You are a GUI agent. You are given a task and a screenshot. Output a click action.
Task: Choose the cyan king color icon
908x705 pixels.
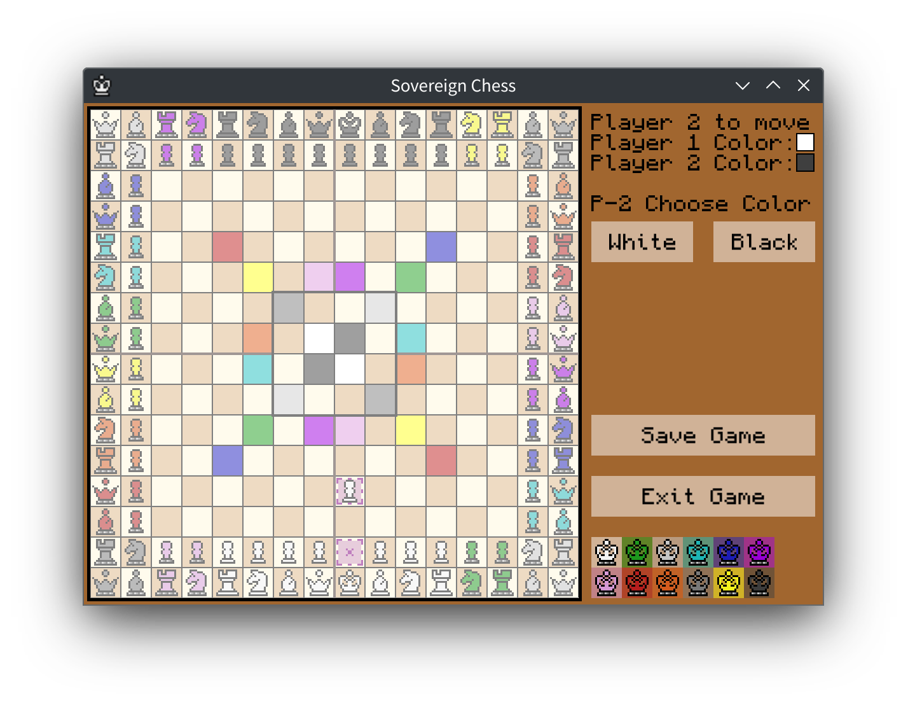pos(698,552)
